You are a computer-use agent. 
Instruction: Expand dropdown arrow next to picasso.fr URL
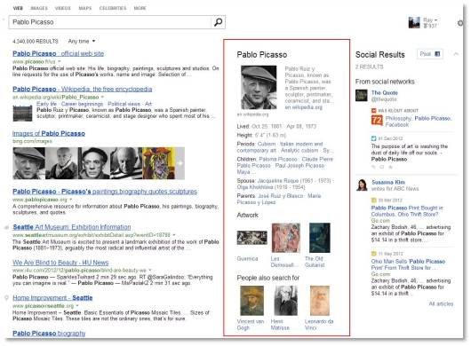tap(60, 61)
